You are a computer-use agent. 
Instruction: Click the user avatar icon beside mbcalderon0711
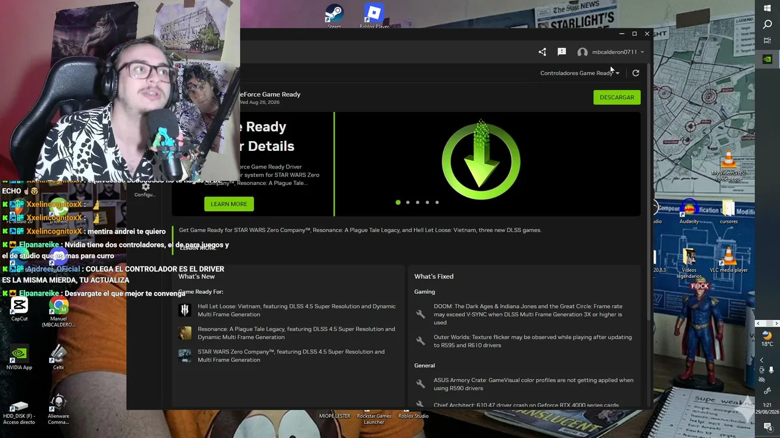[x=583, y=52]
